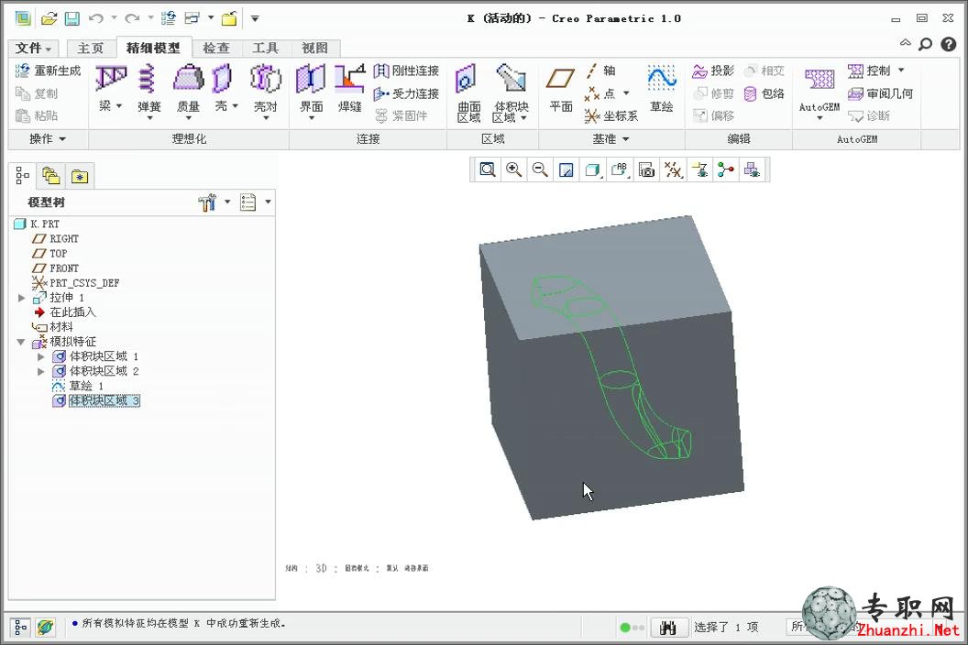
Task: Click the 重新生成 button
Action: click(49, 71)
